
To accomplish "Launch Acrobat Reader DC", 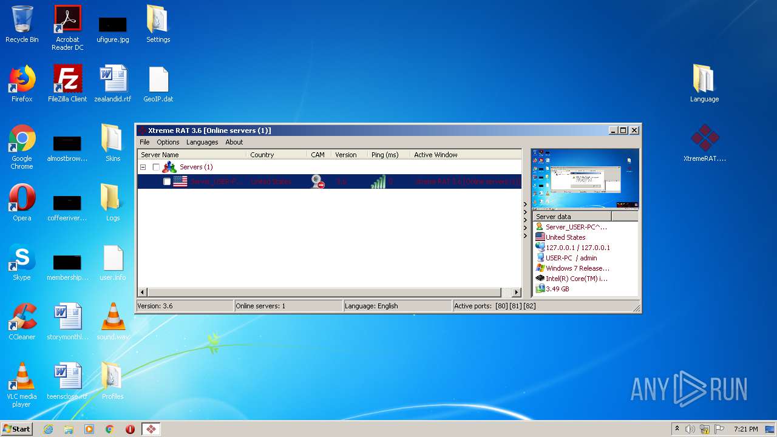I will click(67, 28).
